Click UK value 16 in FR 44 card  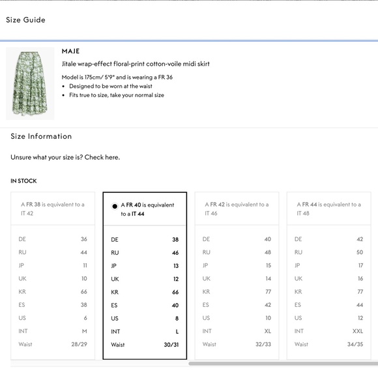tap(360, 278)
